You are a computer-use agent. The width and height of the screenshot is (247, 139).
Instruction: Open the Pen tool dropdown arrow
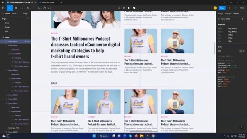(x=30, y=8)
